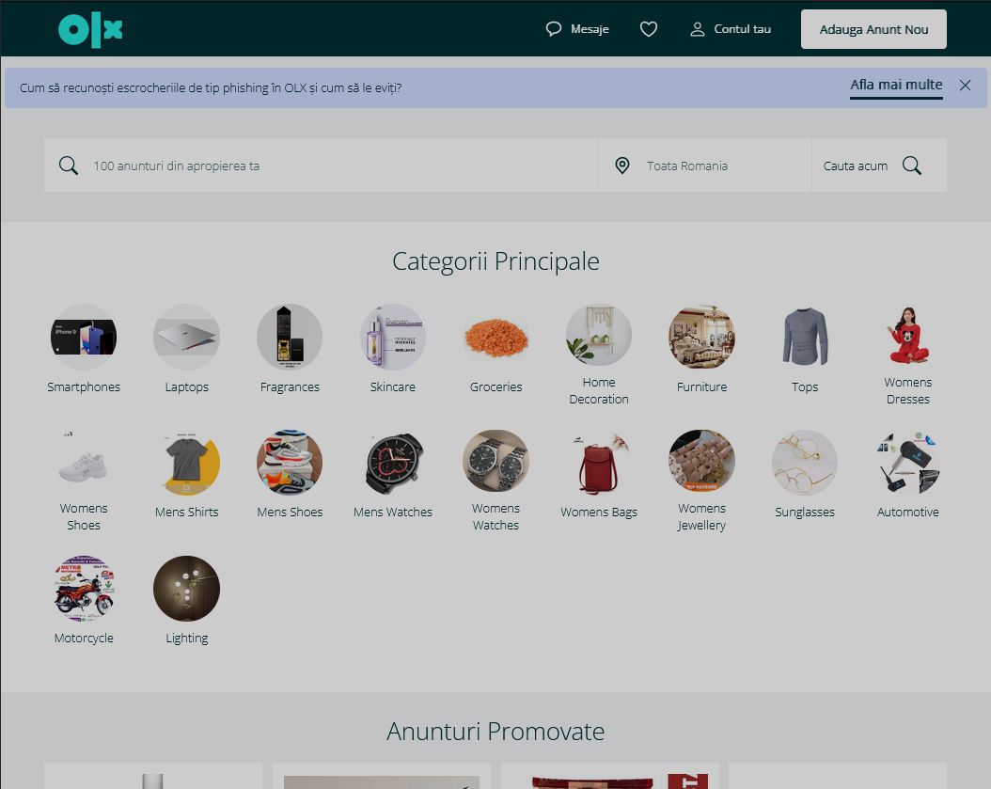The width and height of the screenshot is (991, 789).
Task: Click Adauga Anunt Nou button
Action: pos(873,29)
